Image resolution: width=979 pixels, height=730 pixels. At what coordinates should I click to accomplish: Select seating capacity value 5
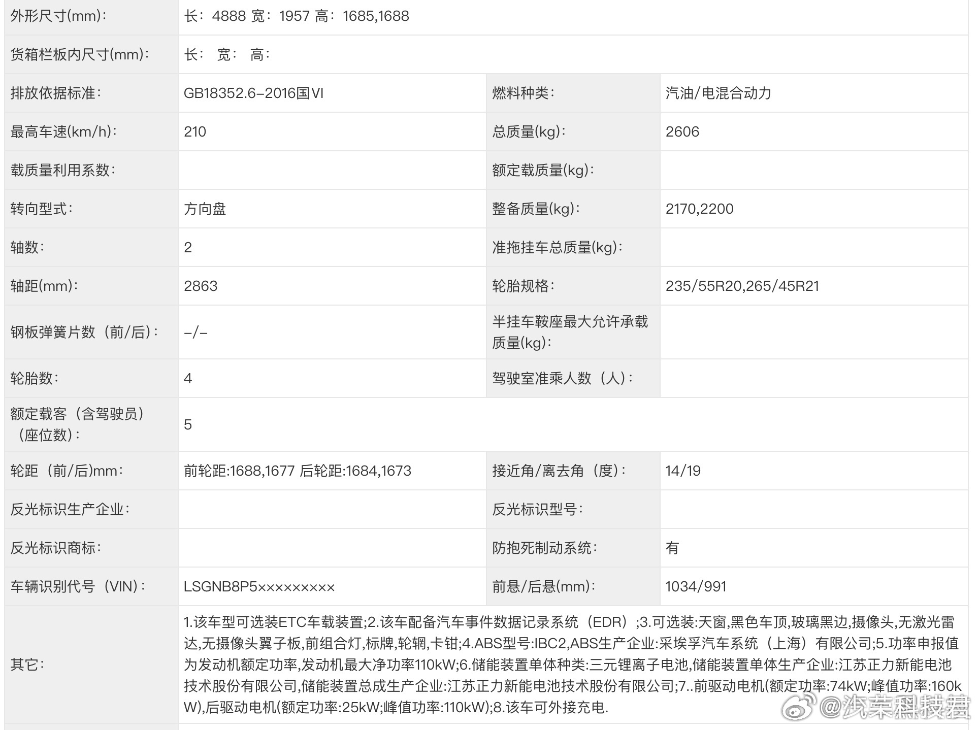click(188, 425)
